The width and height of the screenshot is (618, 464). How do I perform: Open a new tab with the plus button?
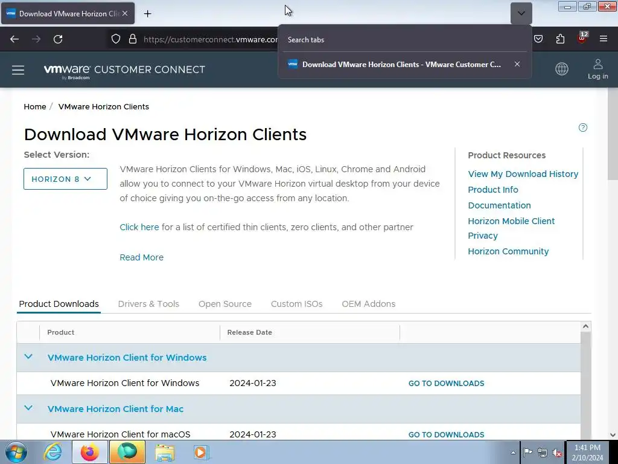click(147, 14)
